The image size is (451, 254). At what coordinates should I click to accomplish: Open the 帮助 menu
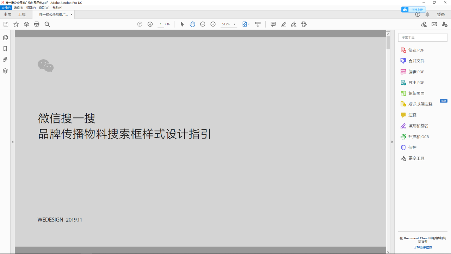tap(57, 8)
